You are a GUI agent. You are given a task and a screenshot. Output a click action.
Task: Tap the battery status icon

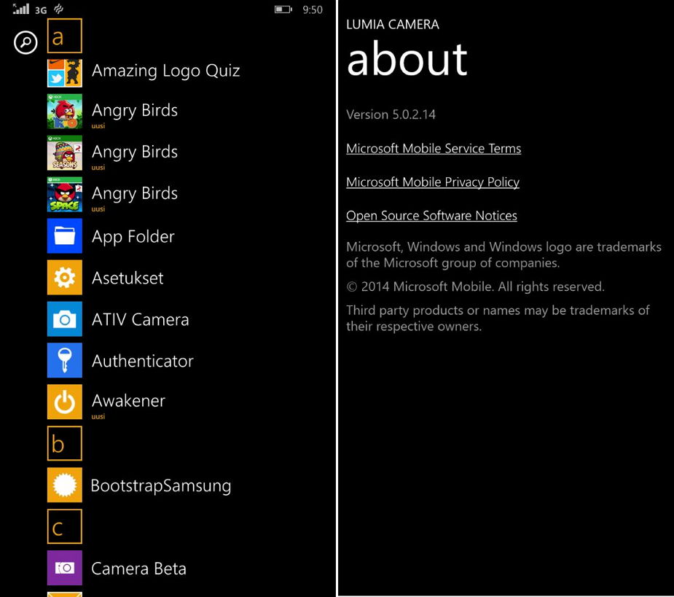283,9
